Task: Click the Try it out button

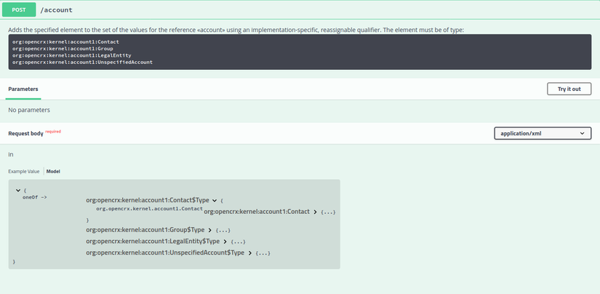Action: coord(569,89)
